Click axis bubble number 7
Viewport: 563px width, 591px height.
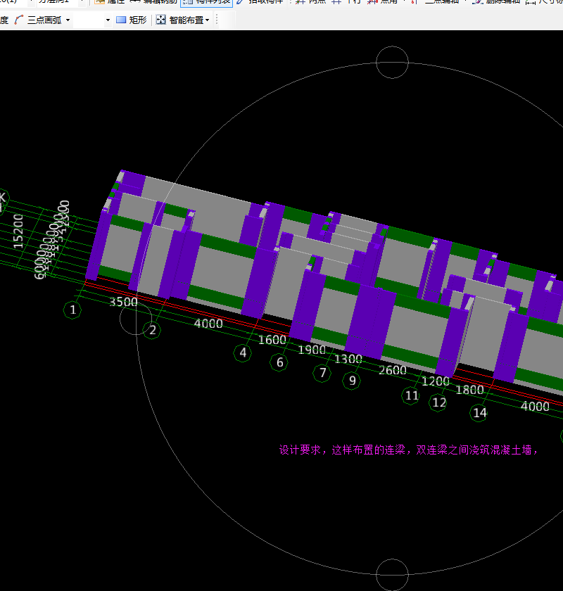[322, 373]
